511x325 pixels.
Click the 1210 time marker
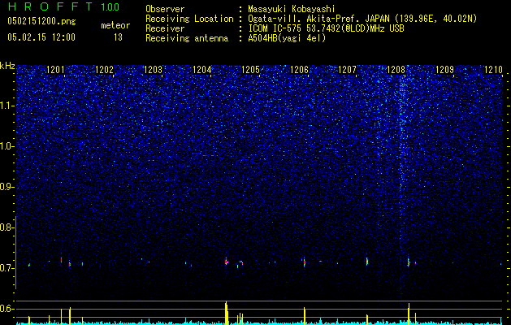tap(493, 69)
